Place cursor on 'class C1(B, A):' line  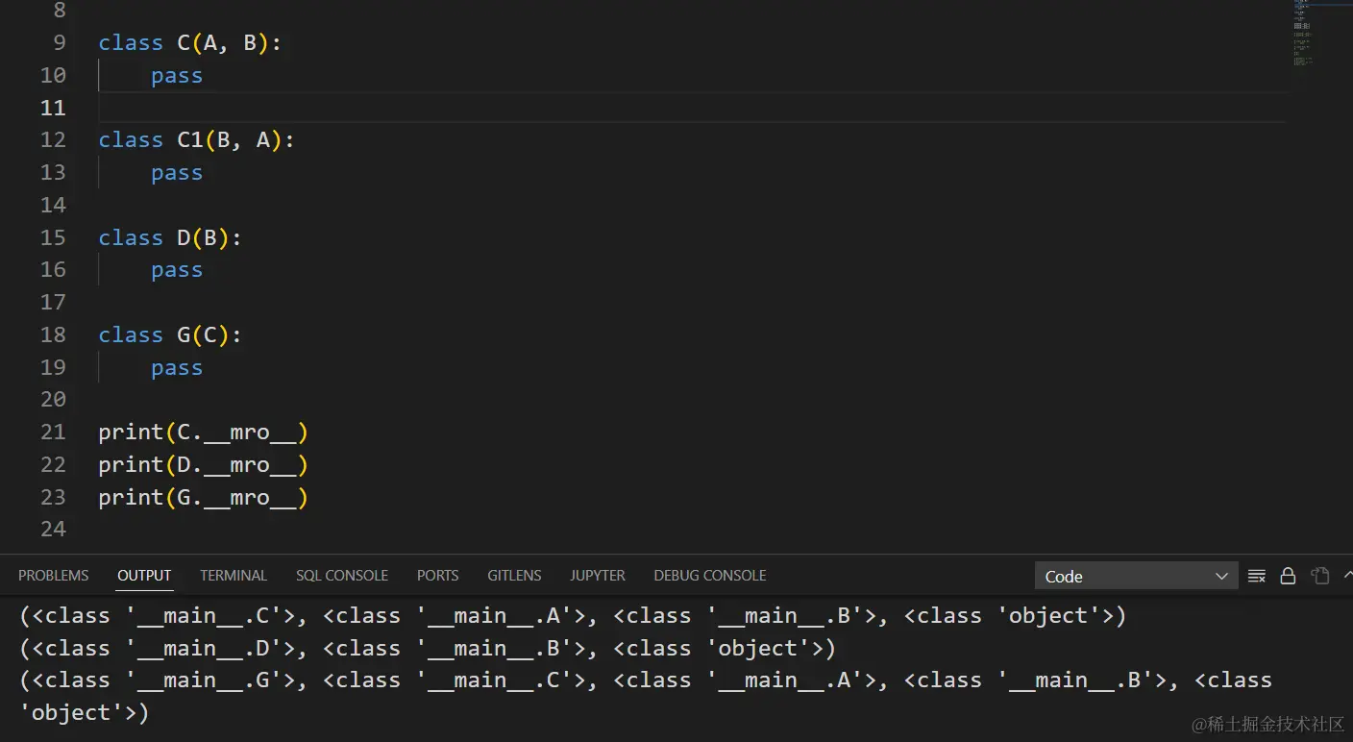point(196,140)
